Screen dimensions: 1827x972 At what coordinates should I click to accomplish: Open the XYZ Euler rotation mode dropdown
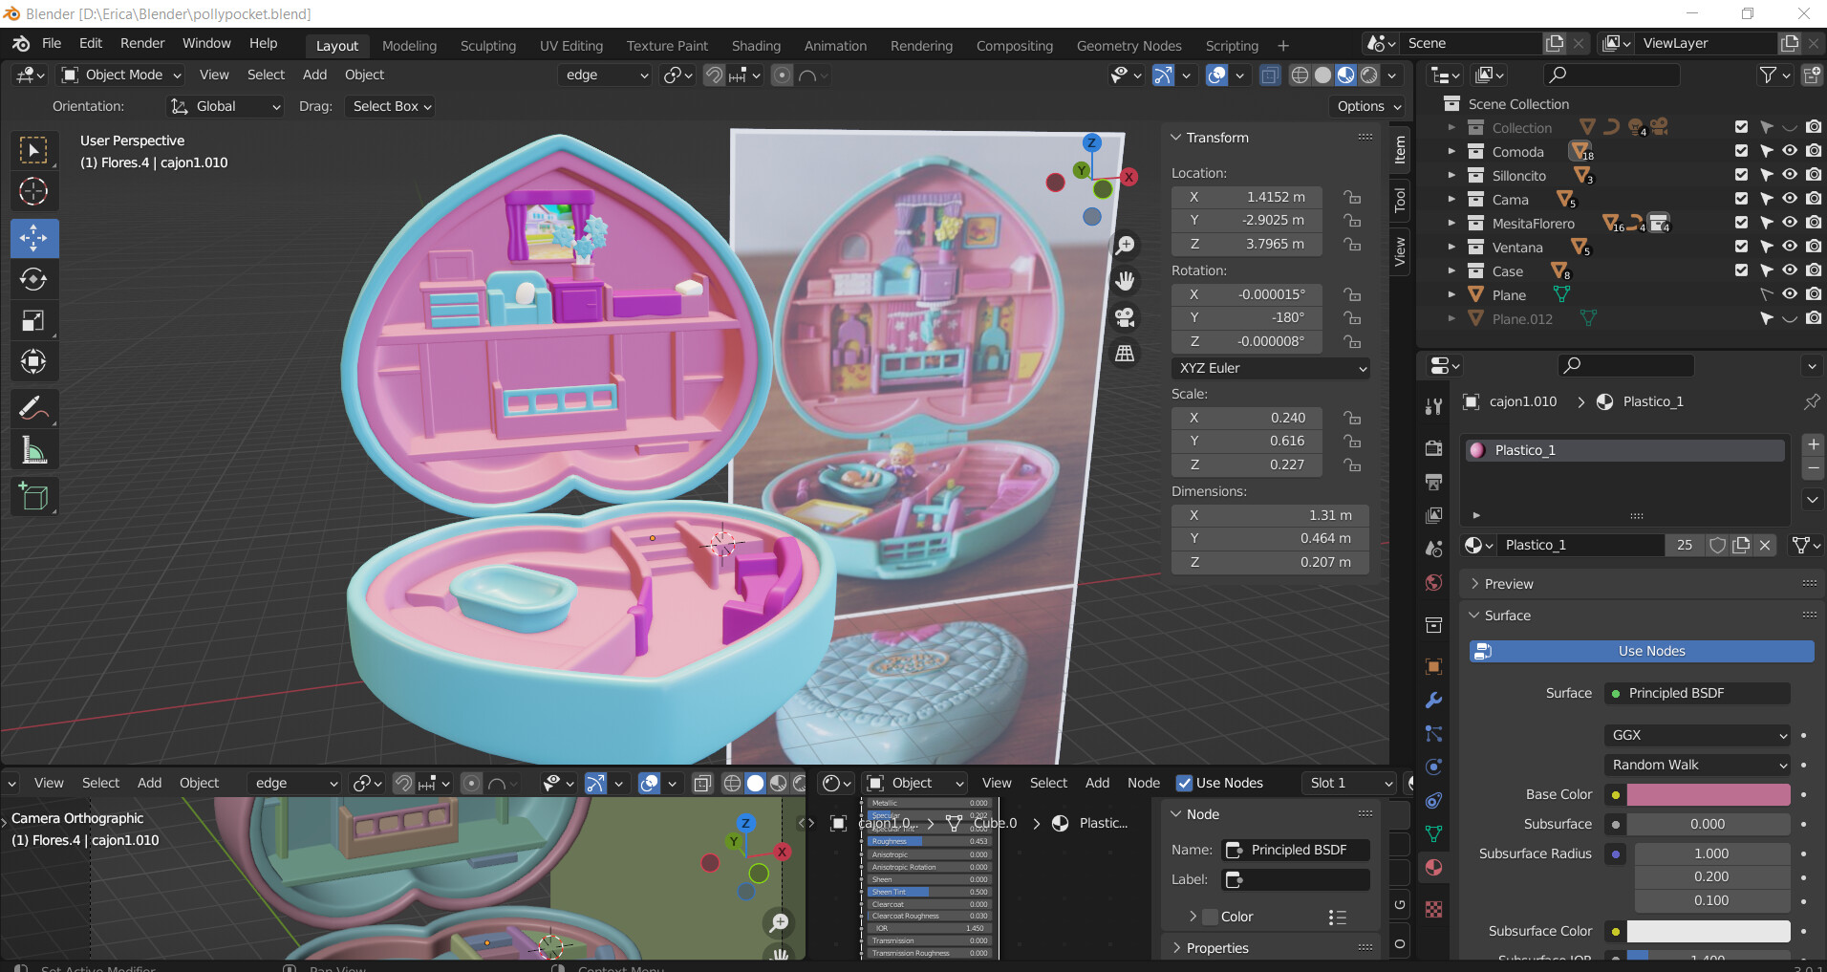point(1271,368)
